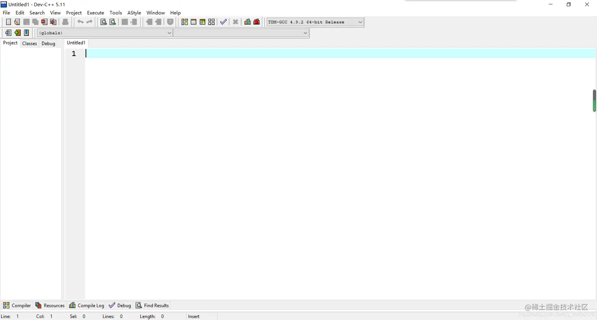Start debugging with the purple checkmark icon
The image size is (597, 320).
(223, 22)
